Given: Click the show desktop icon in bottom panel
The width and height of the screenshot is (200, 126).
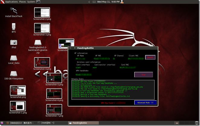Looking at the screenshot, I should click(x=2, y=123).
